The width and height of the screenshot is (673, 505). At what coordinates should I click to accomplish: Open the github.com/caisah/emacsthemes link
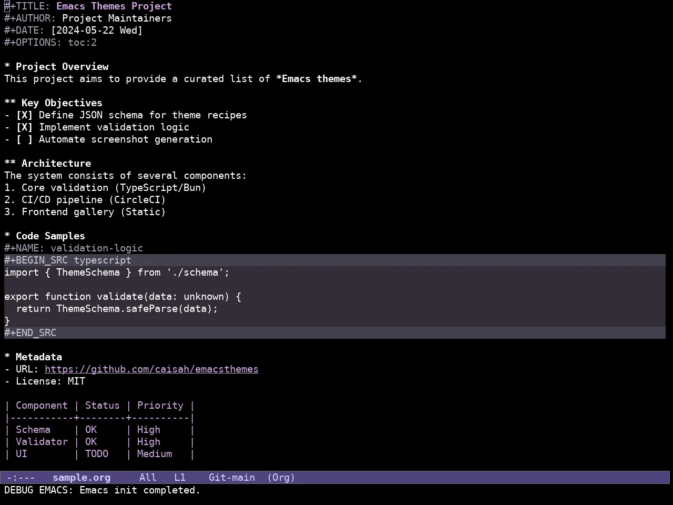click(151, 369)
